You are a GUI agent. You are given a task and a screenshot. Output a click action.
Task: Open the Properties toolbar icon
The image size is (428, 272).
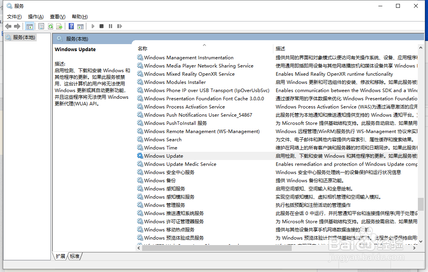click(41, 26)
